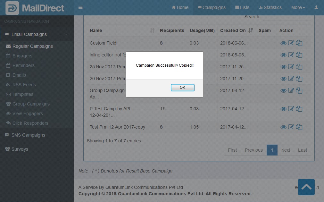The image size is (324, 202).
Task: Click OK in the campaign copied dialog
Action: (182, 88)
